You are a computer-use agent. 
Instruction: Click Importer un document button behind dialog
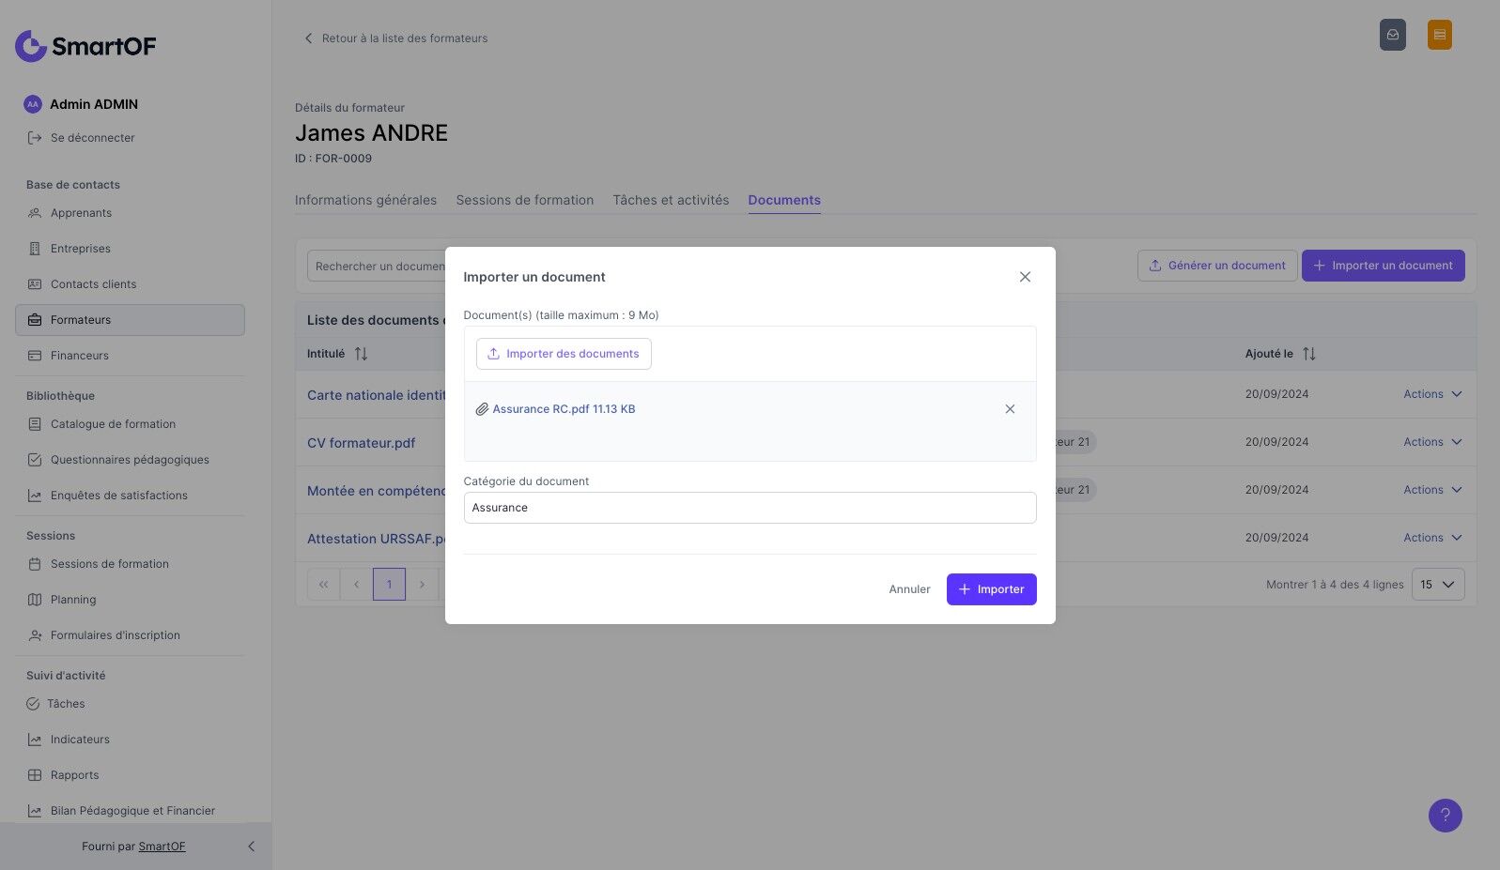(1383, 266)
